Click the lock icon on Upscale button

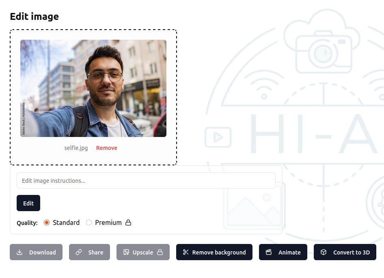coord(160,252)
